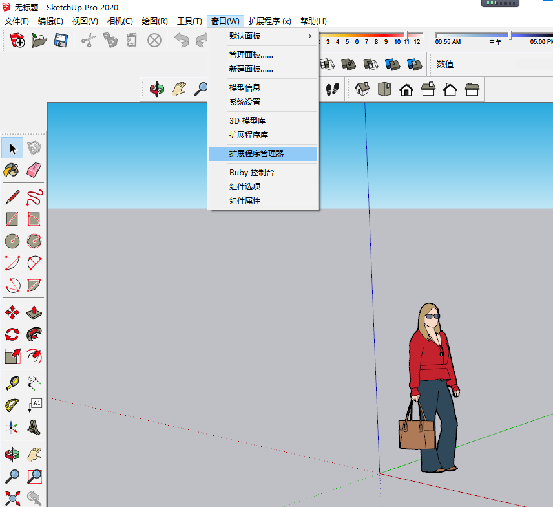This screenshot has width=553, height=507.
Task: Open the 帮助(H) menu
Action: (x=313, y=21)
